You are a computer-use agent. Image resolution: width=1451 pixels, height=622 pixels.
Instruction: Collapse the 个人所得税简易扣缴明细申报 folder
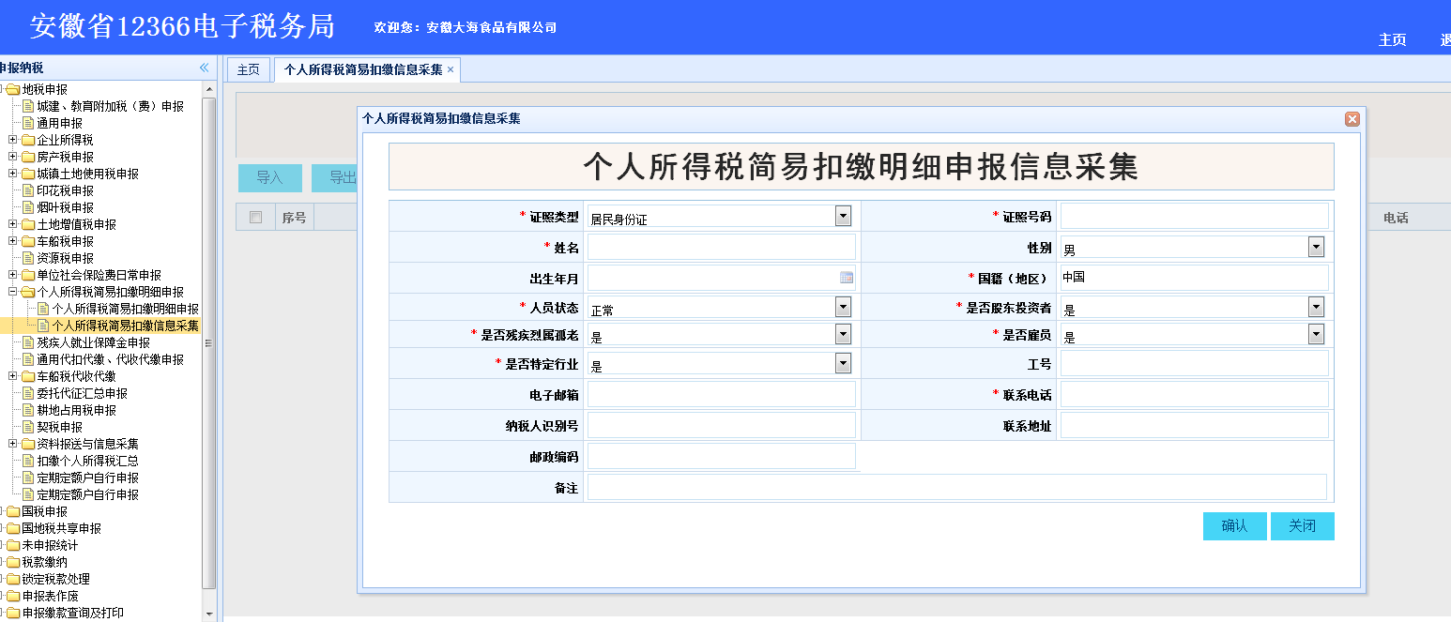[13, 292]
